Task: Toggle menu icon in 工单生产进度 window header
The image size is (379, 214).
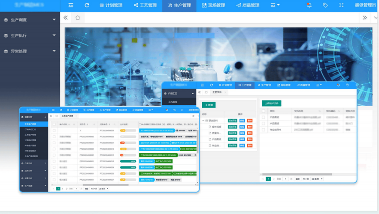Action: tap(53, 110)
